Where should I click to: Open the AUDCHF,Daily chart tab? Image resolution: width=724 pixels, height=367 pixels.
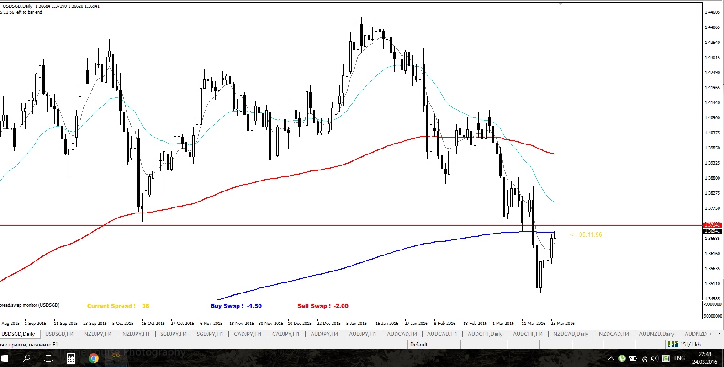[485, 334]
